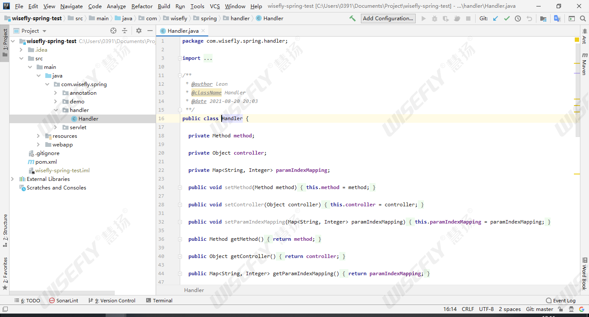Viewport: 589px width, 317px height.
Task: Unfold the setMethod method body
Action: (x=179, y=187)
